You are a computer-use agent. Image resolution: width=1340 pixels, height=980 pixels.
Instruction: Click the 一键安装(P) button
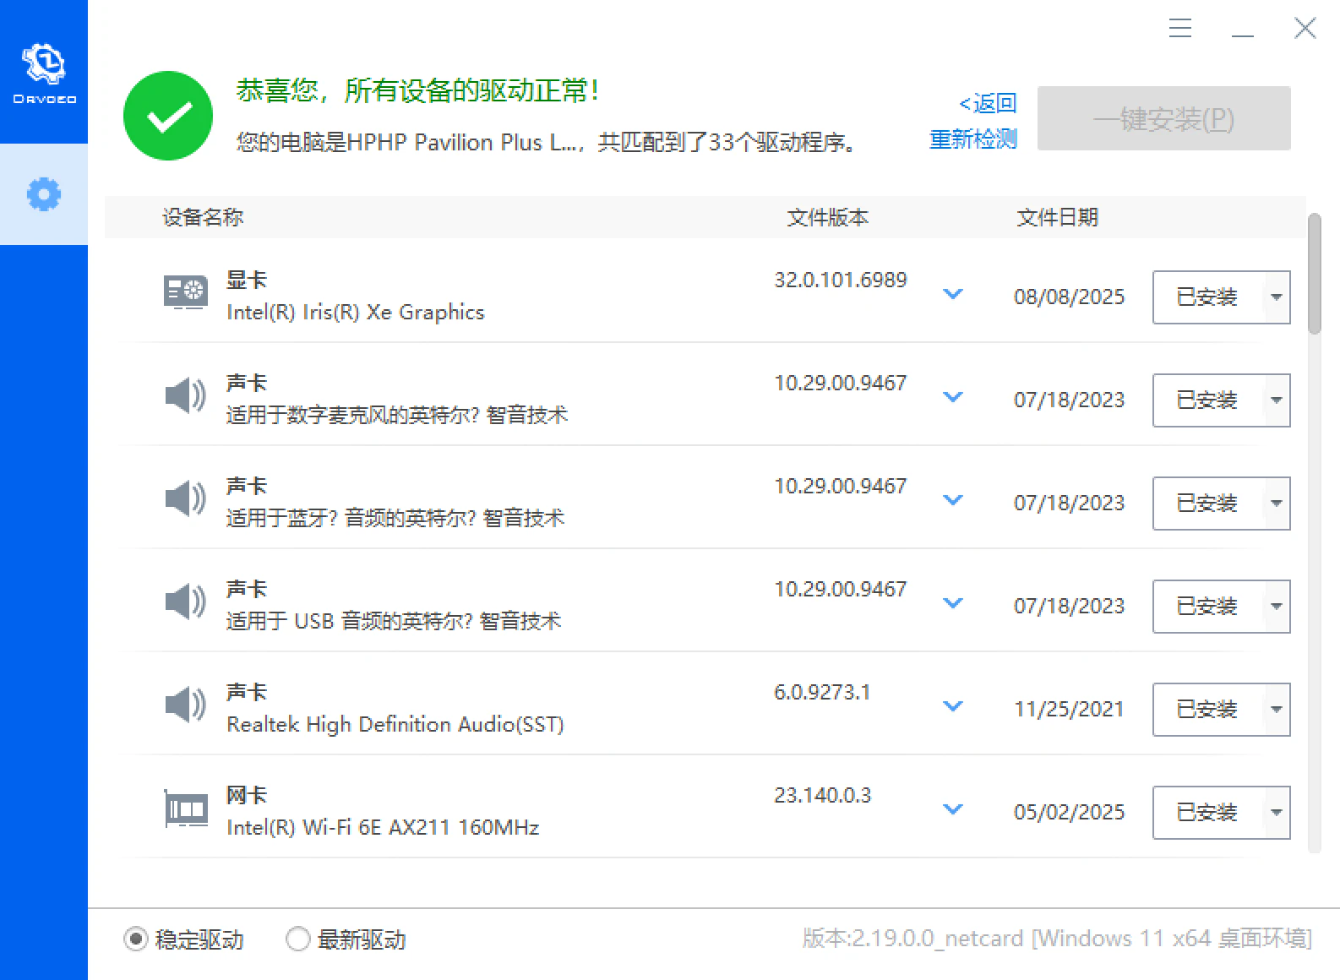[1163, 118]
